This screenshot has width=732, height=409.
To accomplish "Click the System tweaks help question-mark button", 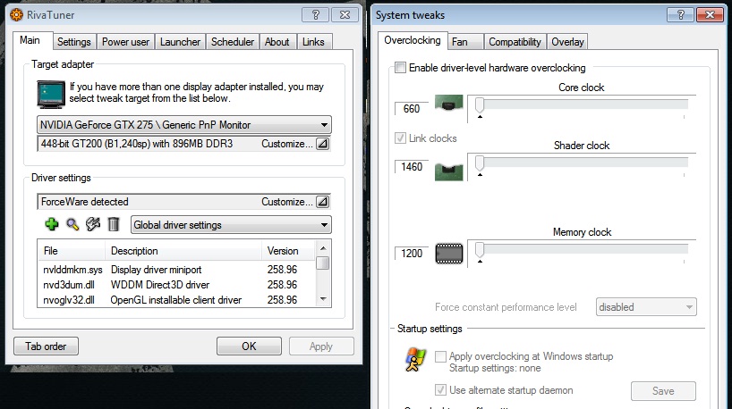I will (681, 15).
